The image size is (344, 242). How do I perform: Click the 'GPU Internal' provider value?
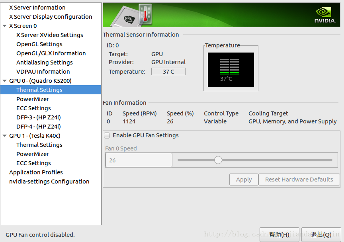click(x=168, y=62)
